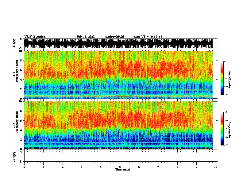Click the ch.2 frequency spectrogram panel

[x=118, y=125]
